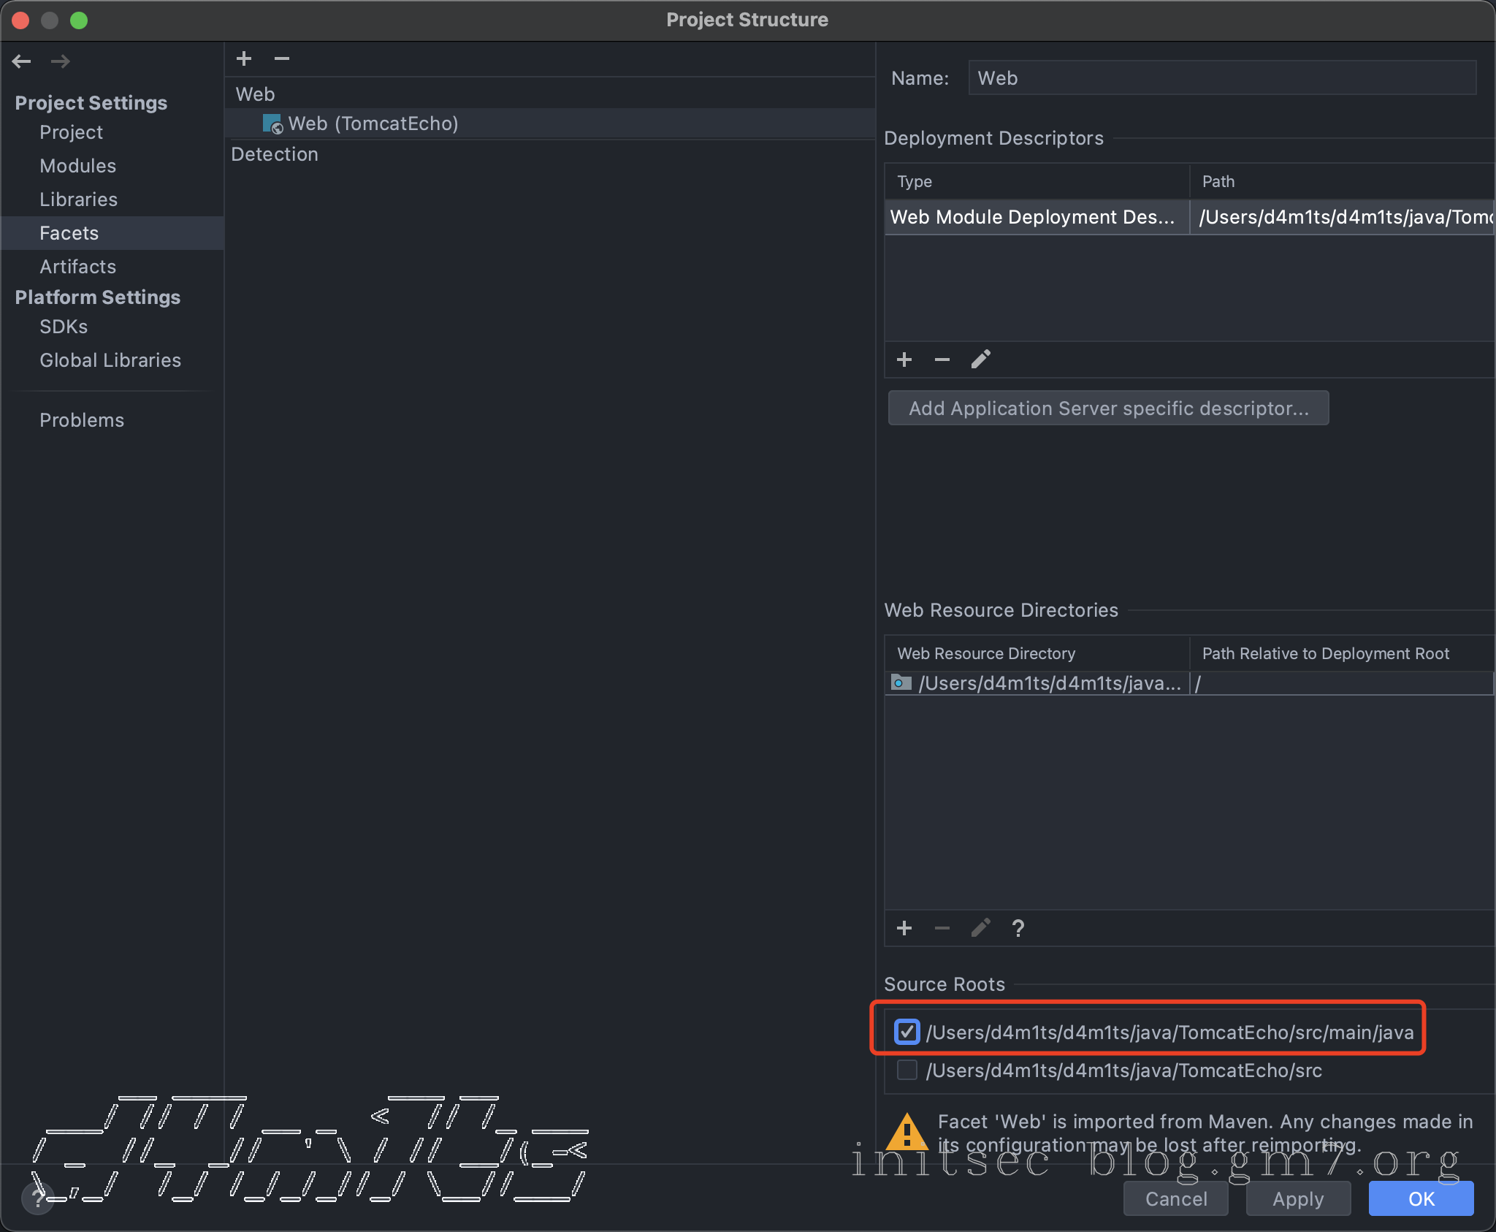
Task: Click the Apply button
Action: pos(1297,1199)
